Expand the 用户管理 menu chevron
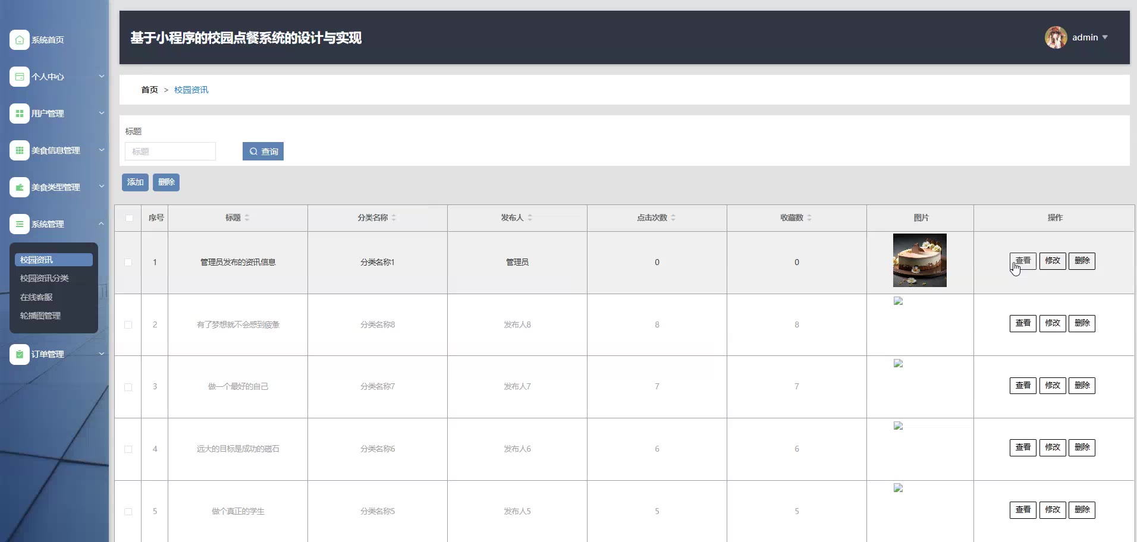Viewport: 1137px width, 542px height. [101, 113]
